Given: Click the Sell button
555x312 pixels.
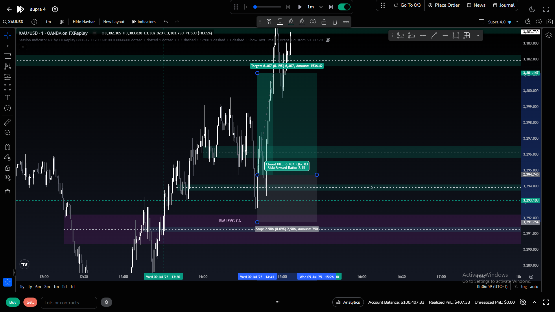Looking at the screenshot, I should (30, 302).
